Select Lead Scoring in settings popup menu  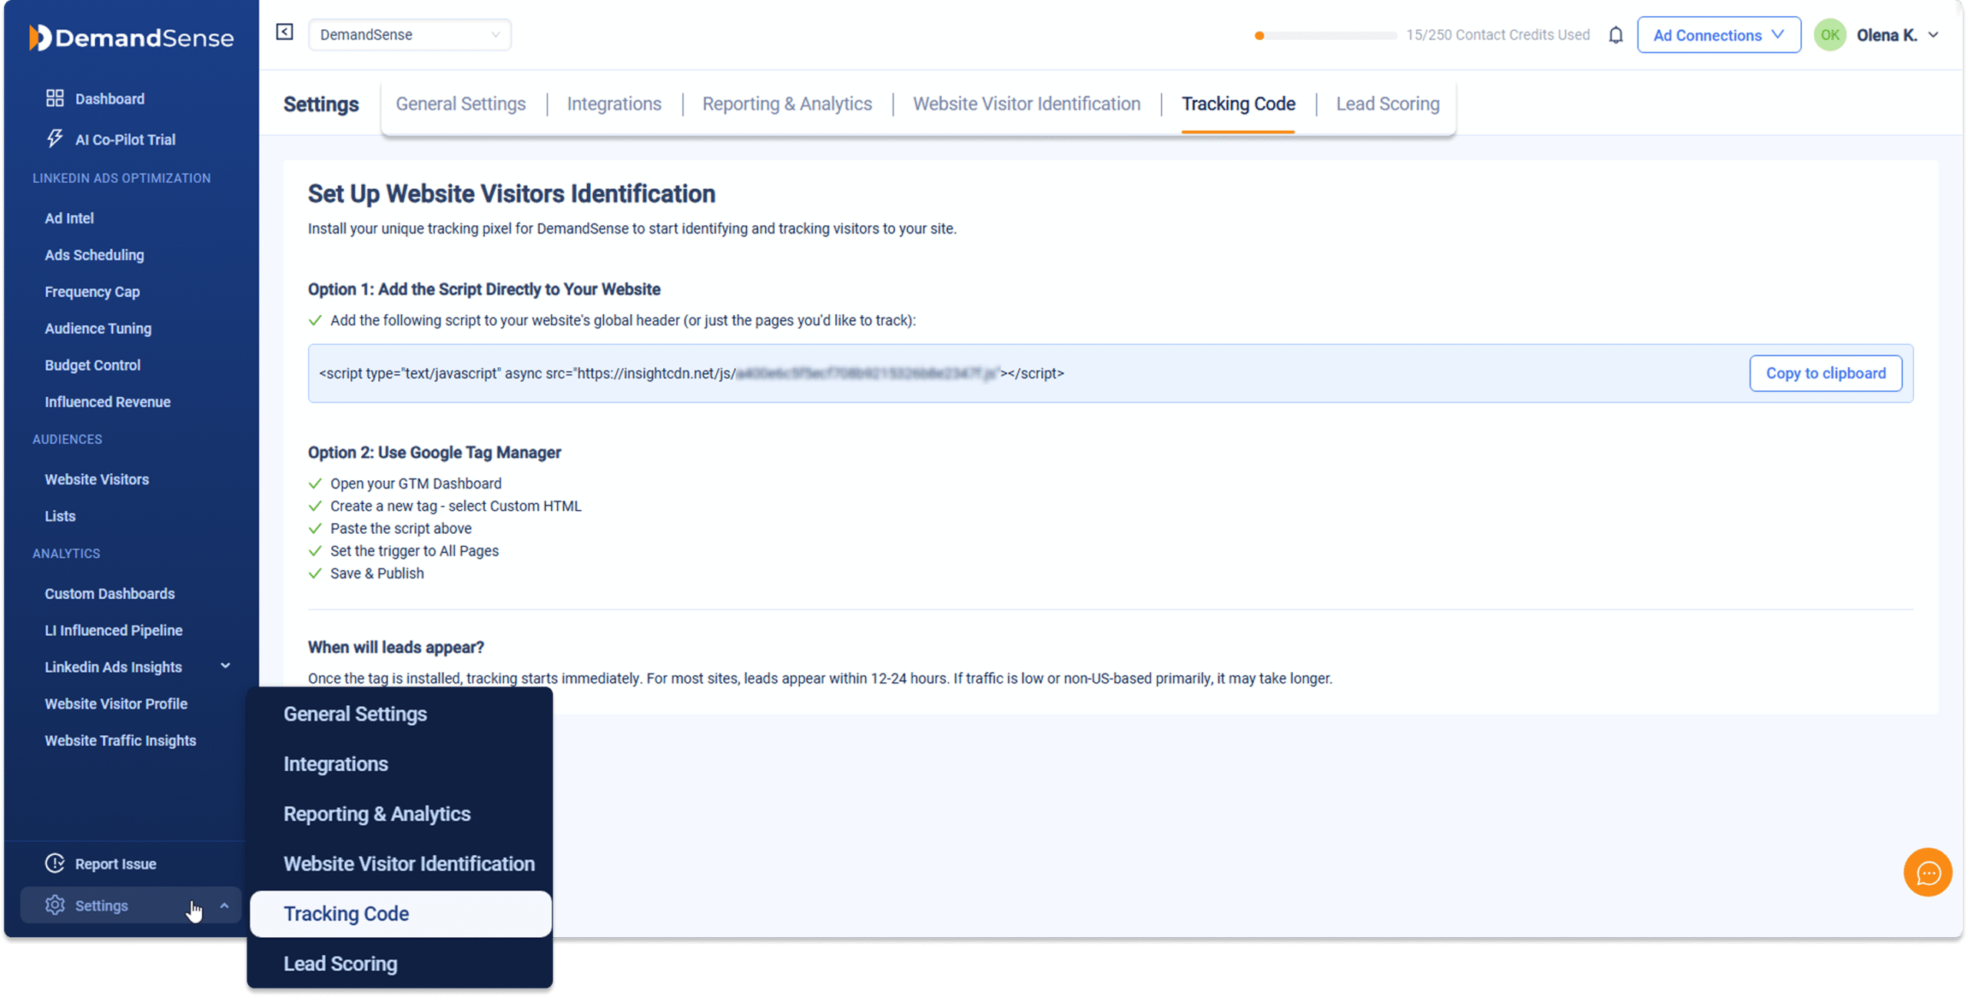(340, 963)
